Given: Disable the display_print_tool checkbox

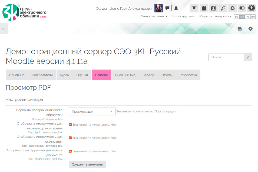Looking at the screenshot, I should coord(70,151).
